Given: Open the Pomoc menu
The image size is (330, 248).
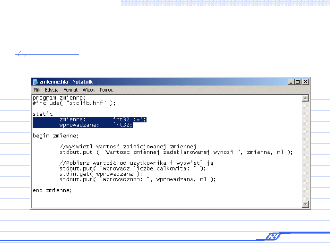Looking at the screenshot, I should pyautogui.click(x=106, y=90).
